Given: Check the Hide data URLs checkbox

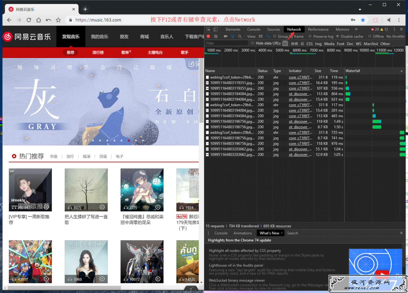Looking at the screenshot, I should (253, 43).
